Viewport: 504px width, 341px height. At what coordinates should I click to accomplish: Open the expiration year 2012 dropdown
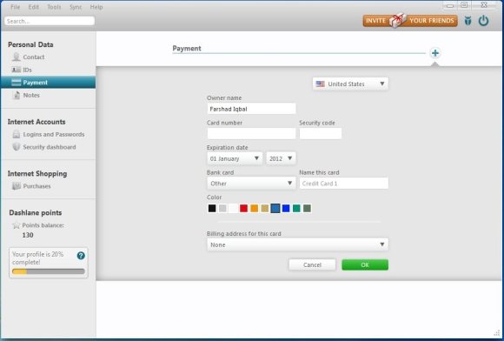click(x=281, y=158)
